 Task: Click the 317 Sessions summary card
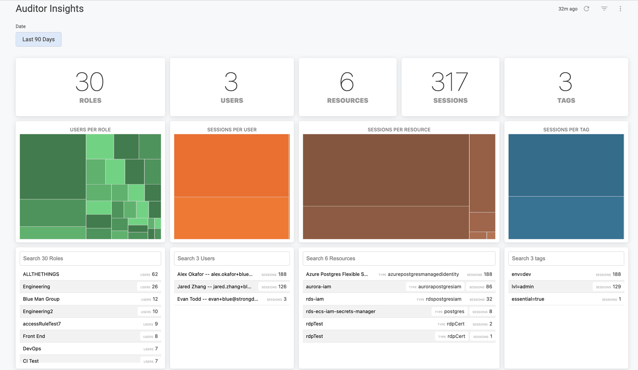pyautogui.click(x=450, y=87)
